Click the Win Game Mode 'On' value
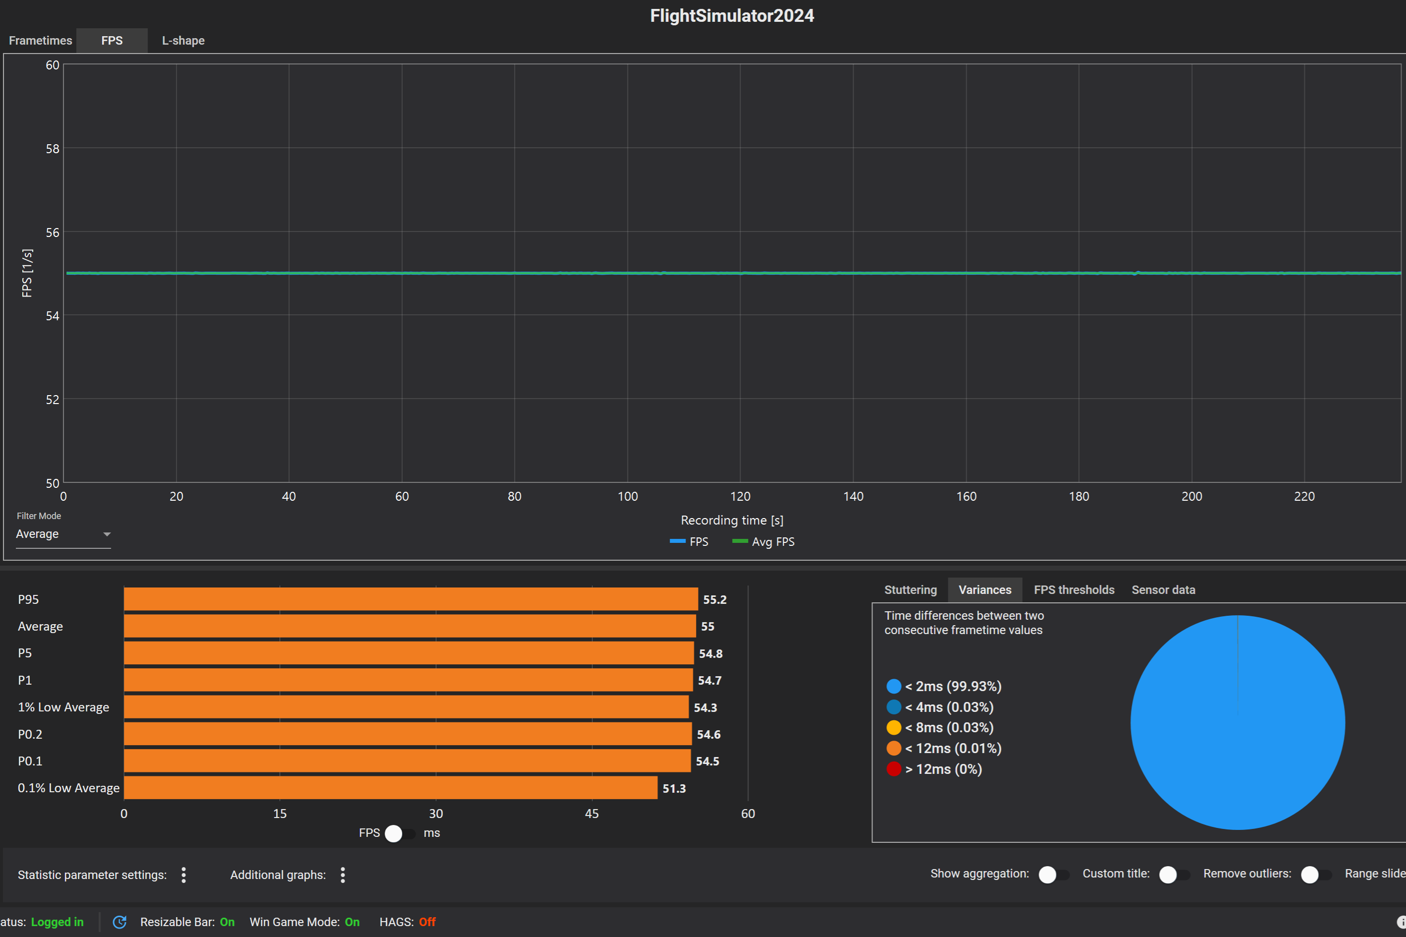Screen dimensions: 1406x937 pos(352,922)
